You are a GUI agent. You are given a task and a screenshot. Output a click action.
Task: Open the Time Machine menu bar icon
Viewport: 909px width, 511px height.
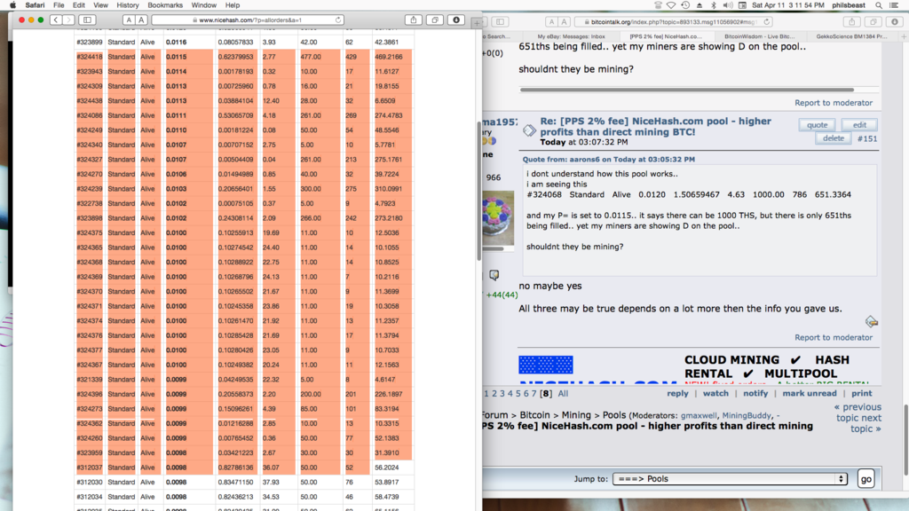(x=685, y=5)
